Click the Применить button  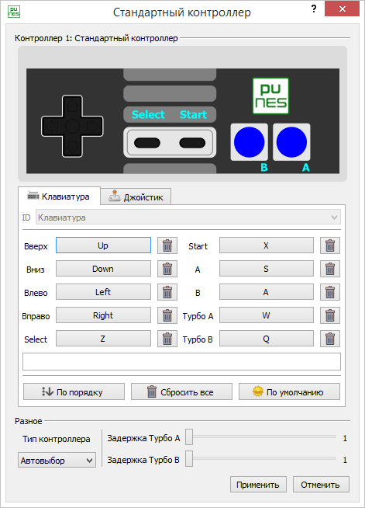coord(258,485)
